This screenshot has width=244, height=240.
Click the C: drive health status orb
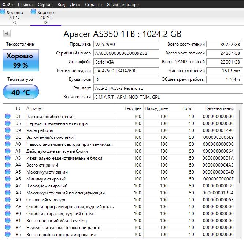pyautogui.click(x=3, y=12)
